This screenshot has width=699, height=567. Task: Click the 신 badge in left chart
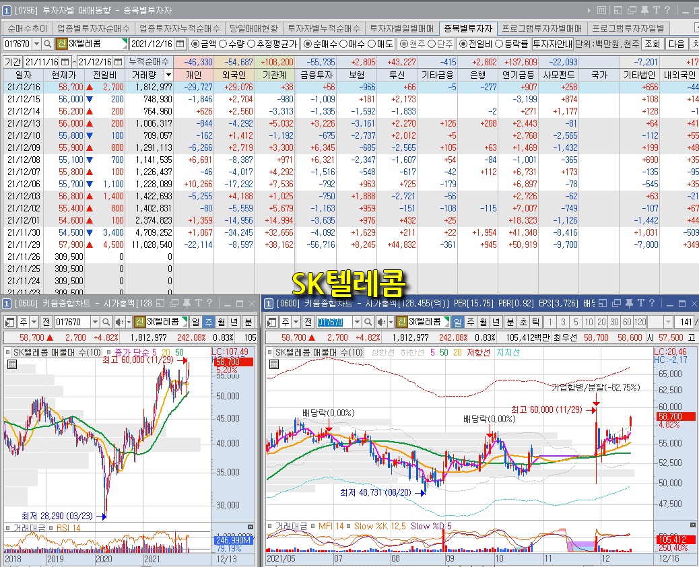coord(139,321)
